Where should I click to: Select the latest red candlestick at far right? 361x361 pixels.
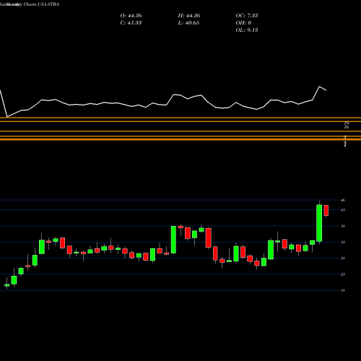pos(326,210)
